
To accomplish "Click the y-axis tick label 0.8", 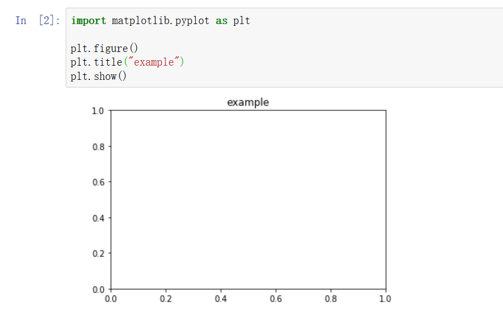I will tap(98, 147).
